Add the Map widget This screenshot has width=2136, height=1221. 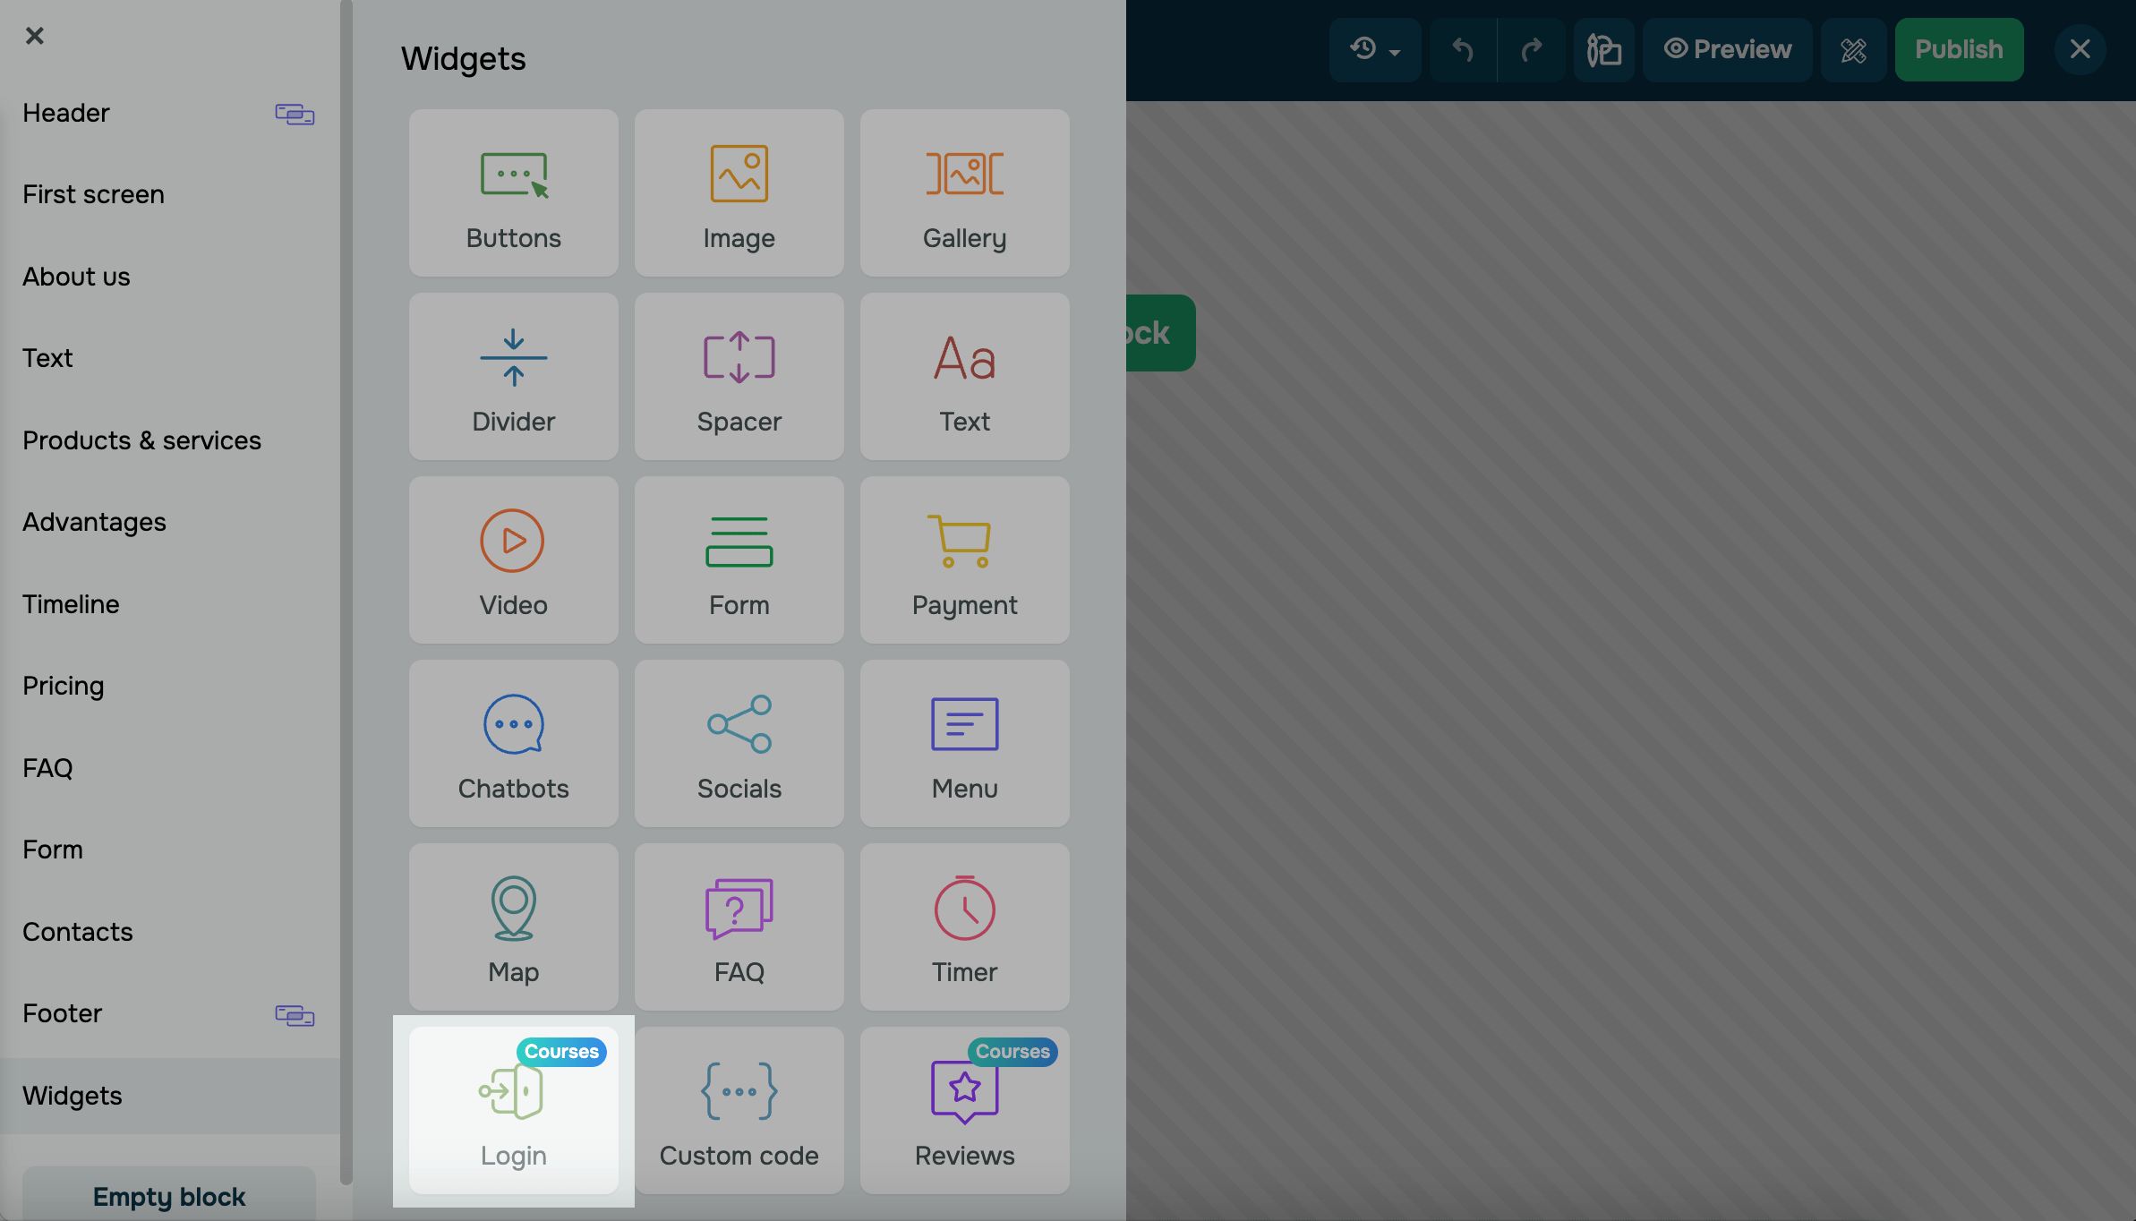pos(513,927)
